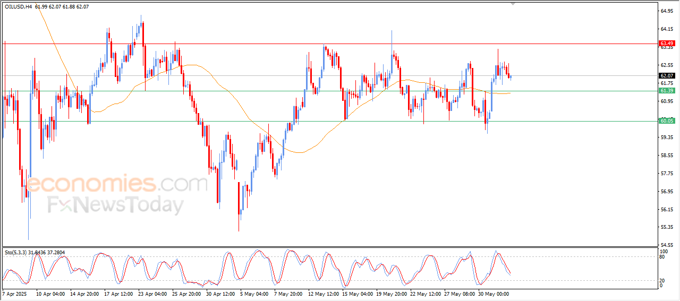This screenshot has height=301, width=680.
Task: Click the 80 level on stochastic scale
Action: 662,257
